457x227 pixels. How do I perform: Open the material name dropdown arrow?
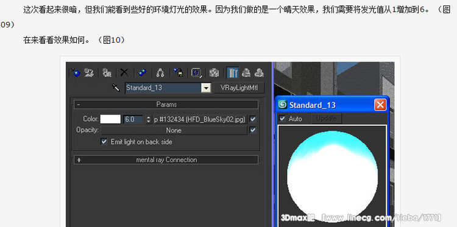coord(206,88)
